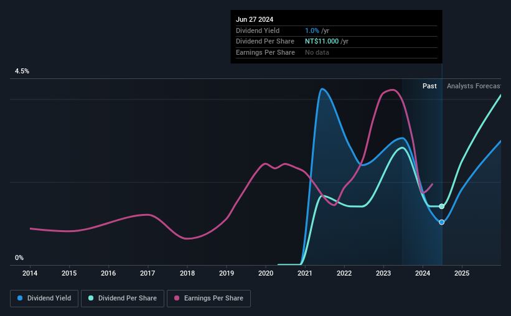Viewport: 511px width, 316px height.
Task: Click the tooltip 'Dividend Per Share' row label
Action: [265, 42]
